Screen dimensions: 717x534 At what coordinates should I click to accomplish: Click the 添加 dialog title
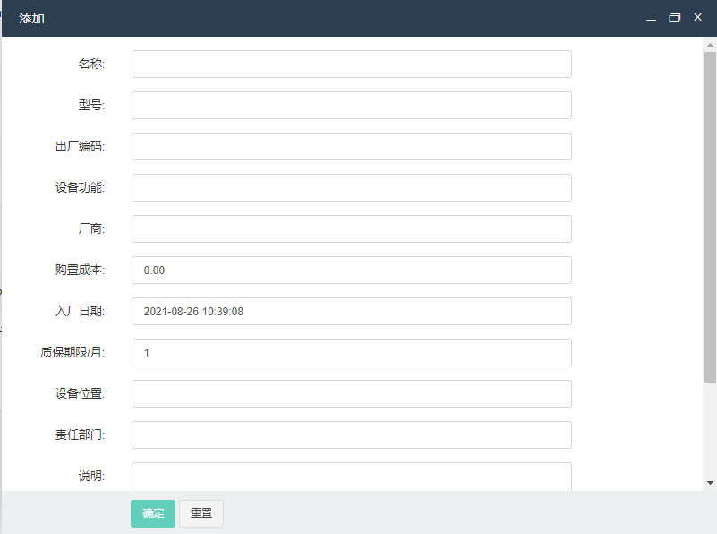pos(31,18)
